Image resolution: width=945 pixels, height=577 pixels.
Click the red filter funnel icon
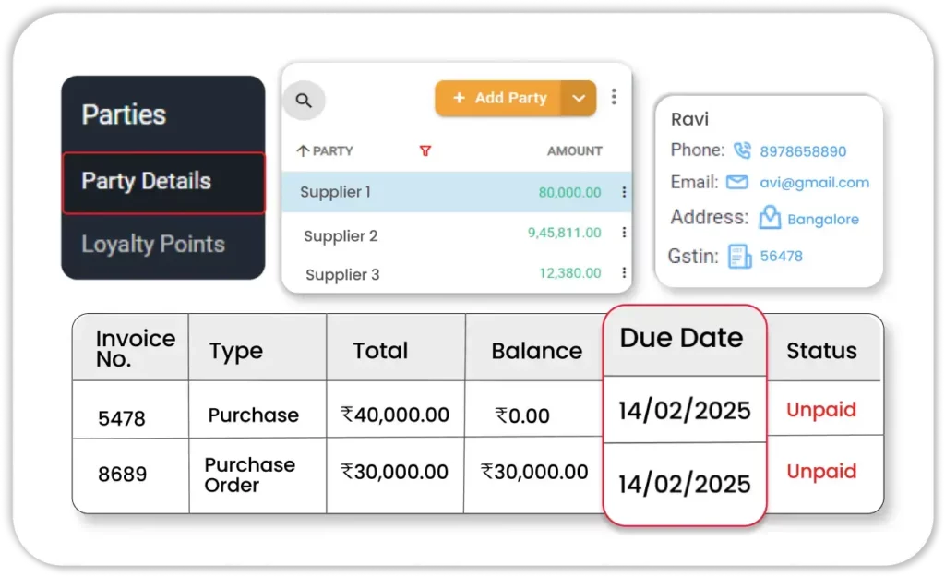pyautogui.click(x=425, y=151)
